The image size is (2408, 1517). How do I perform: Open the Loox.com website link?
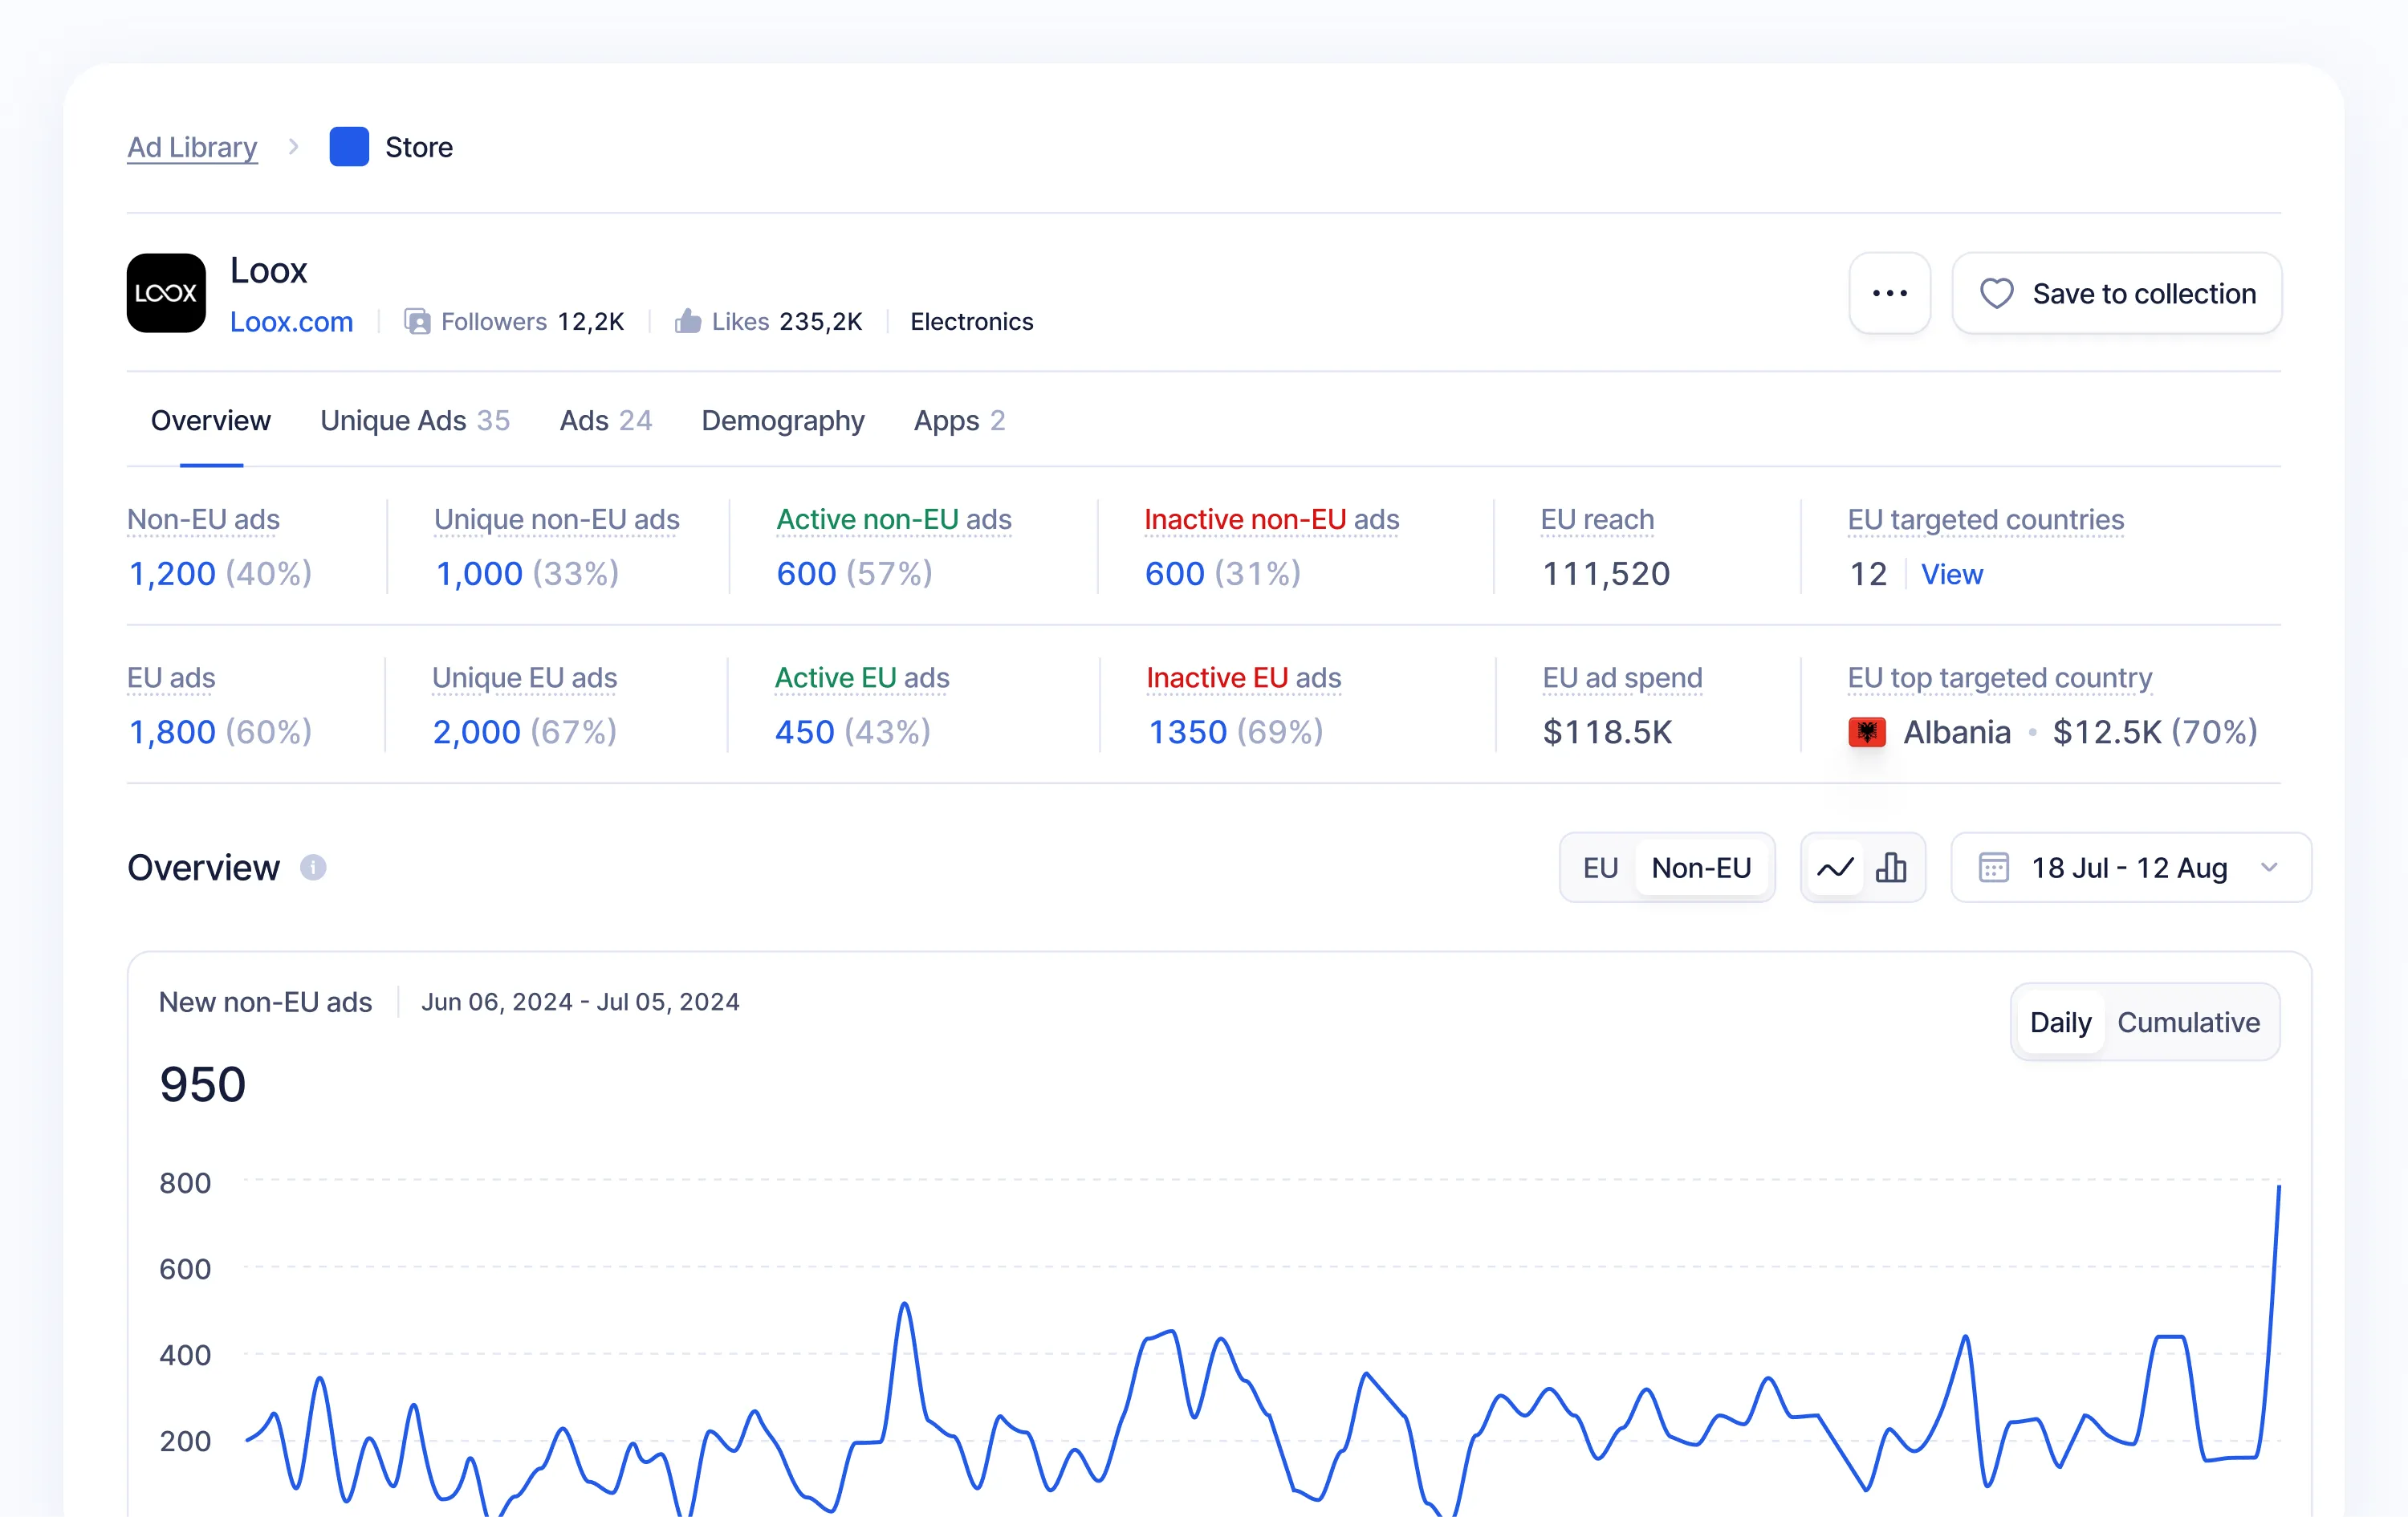click(291, 321)
